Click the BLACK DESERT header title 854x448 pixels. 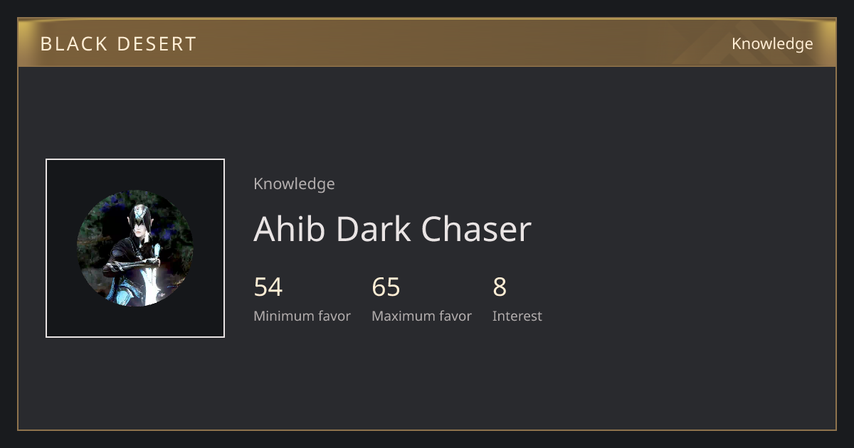click(118, 44)
